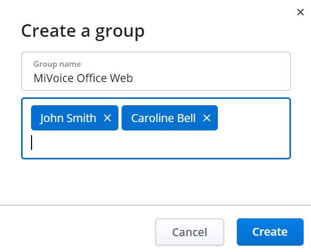Select the Caroline Bell member chip
The height and width of the screenshot is (252, 311).
pyautogui.click(x=169, y=118)
